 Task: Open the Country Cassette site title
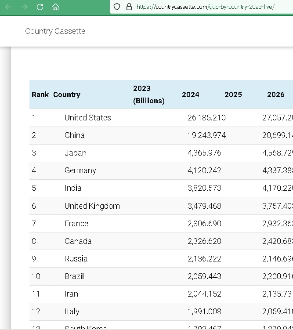tap(55, 31)
